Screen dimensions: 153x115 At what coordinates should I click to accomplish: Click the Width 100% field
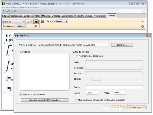point(120,93)
